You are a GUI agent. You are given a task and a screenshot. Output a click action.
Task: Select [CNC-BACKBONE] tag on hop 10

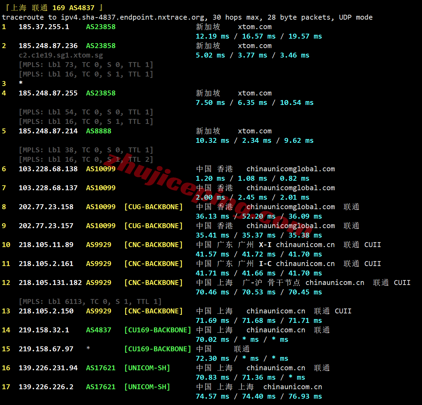[x=154, y=245]
